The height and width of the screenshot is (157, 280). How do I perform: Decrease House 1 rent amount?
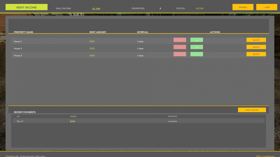[x=180, y=40]
